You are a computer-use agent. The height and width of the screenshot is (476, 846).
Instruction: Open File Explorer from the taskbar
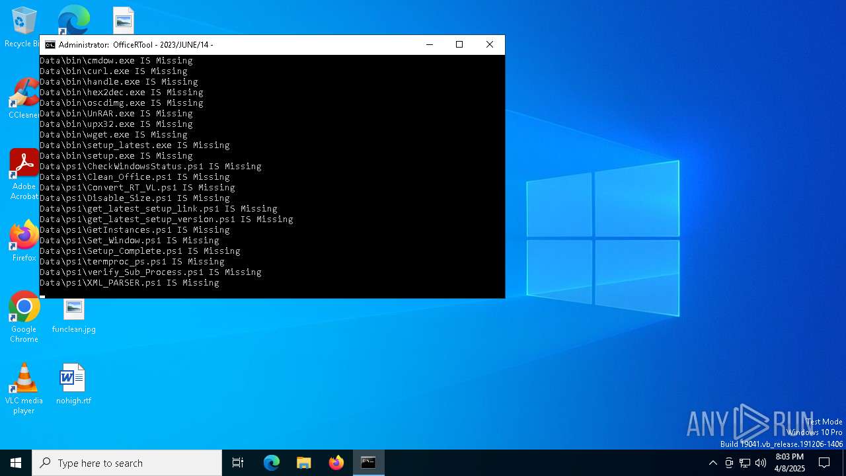pos(304,463)
